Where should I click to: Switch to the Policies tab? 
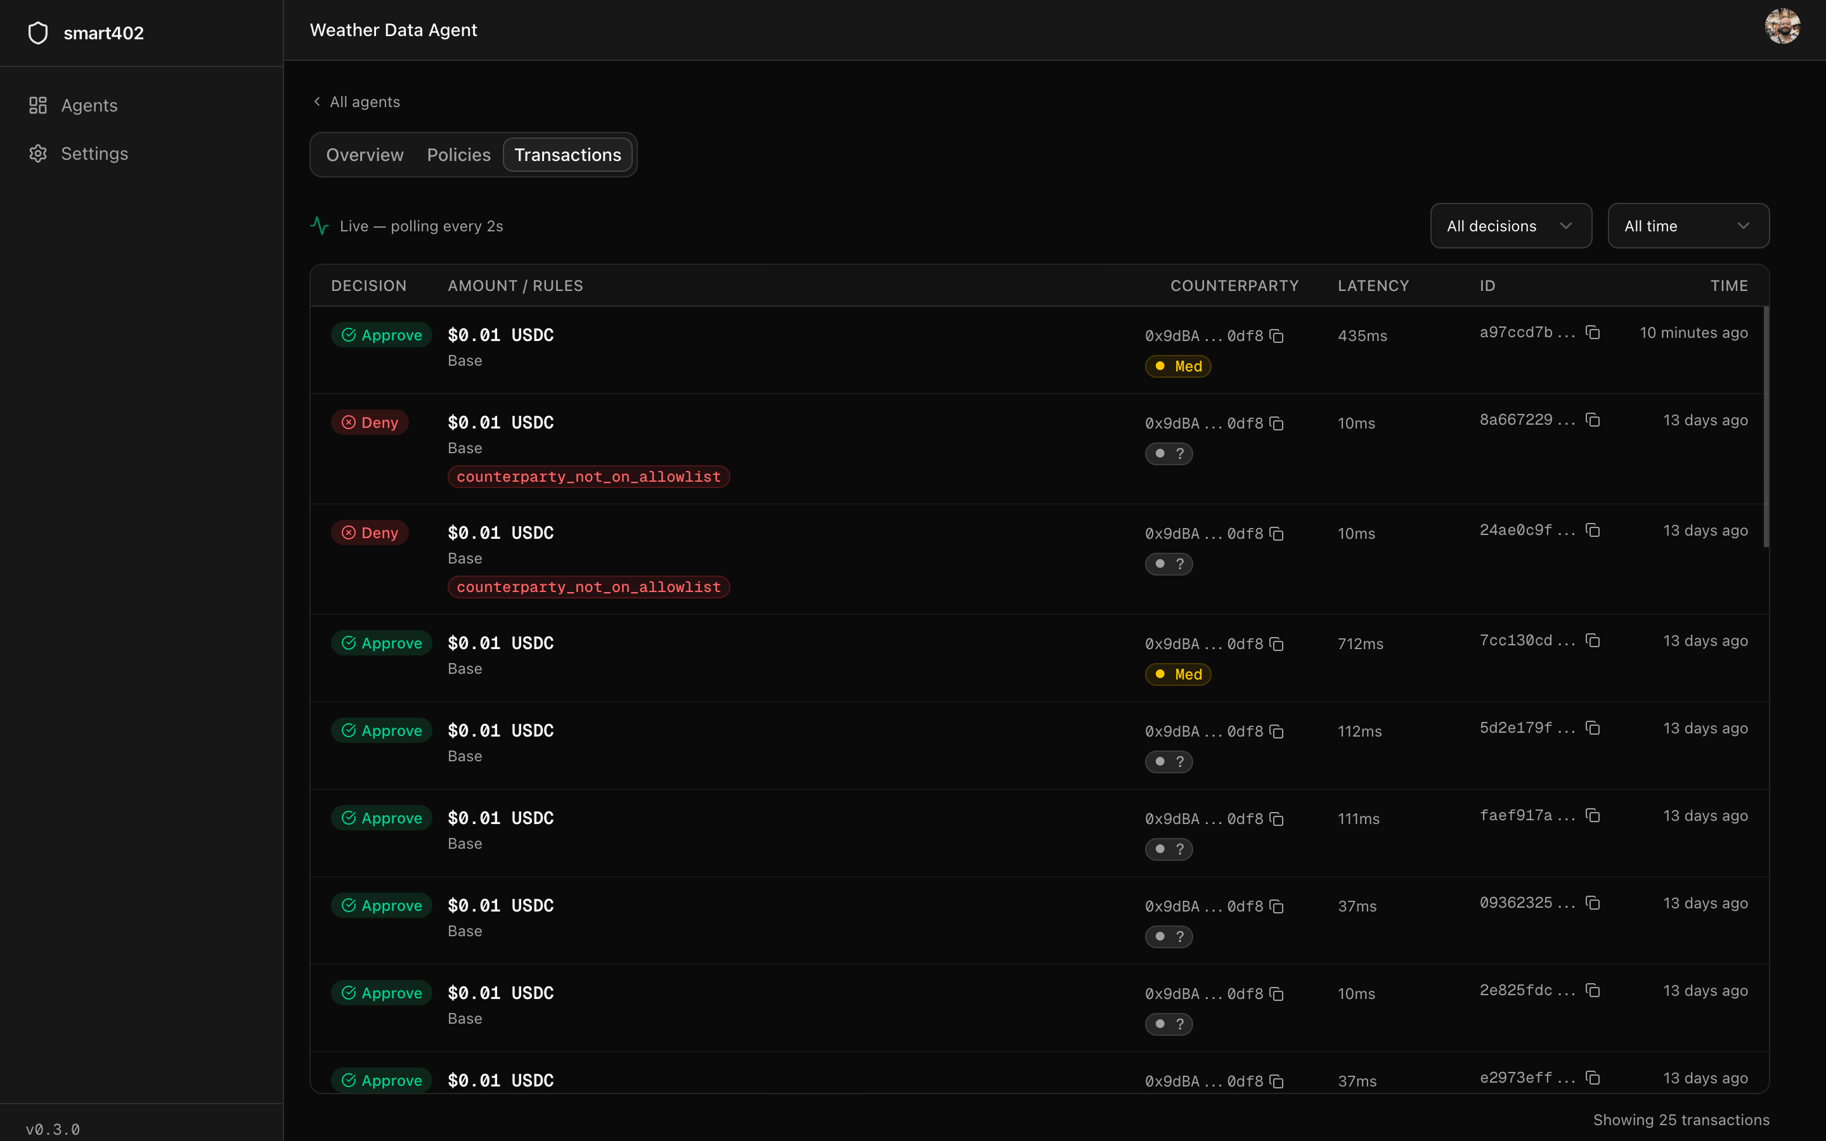[458, 154]
